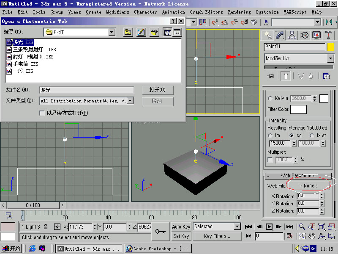The height and width of the screenshot is (254, 338).
Task: Toggle absolute transform type-in mode
Action: [57, 227]
